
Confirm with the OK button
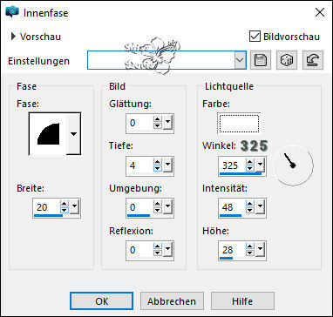pyautogui.click(x=102, y=301)
